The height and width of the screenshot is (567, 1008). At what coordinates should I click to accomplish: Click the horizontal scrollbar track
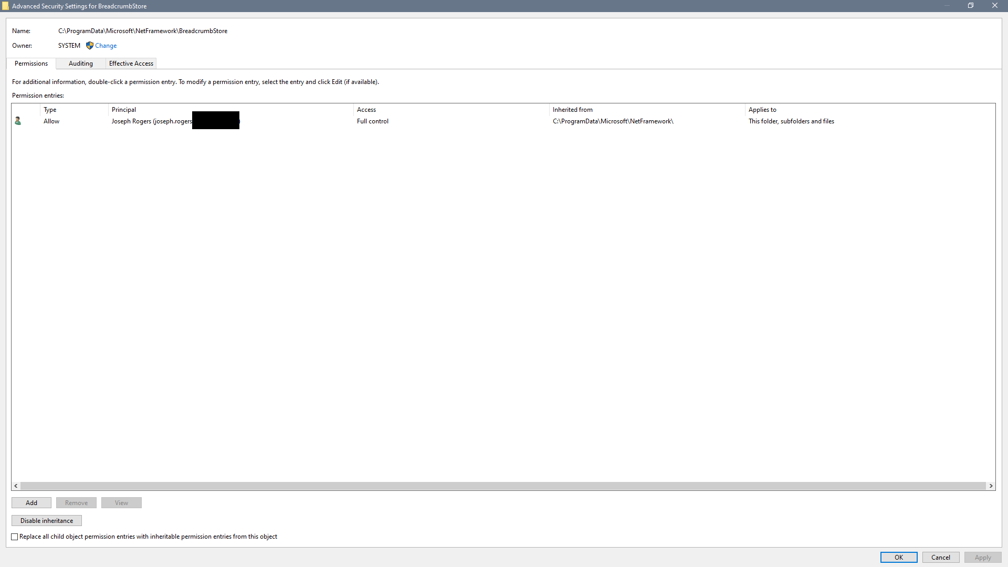pos(503,486)
